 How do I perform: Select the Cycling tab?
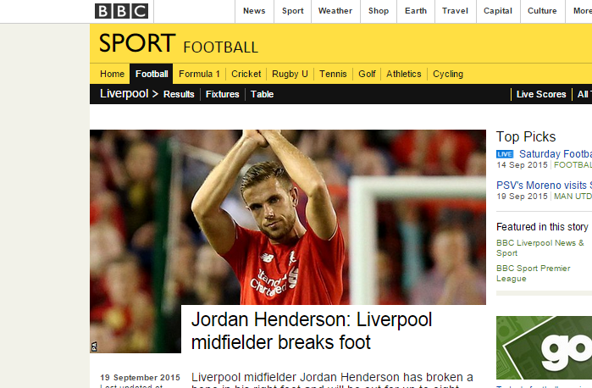[448, 74]
